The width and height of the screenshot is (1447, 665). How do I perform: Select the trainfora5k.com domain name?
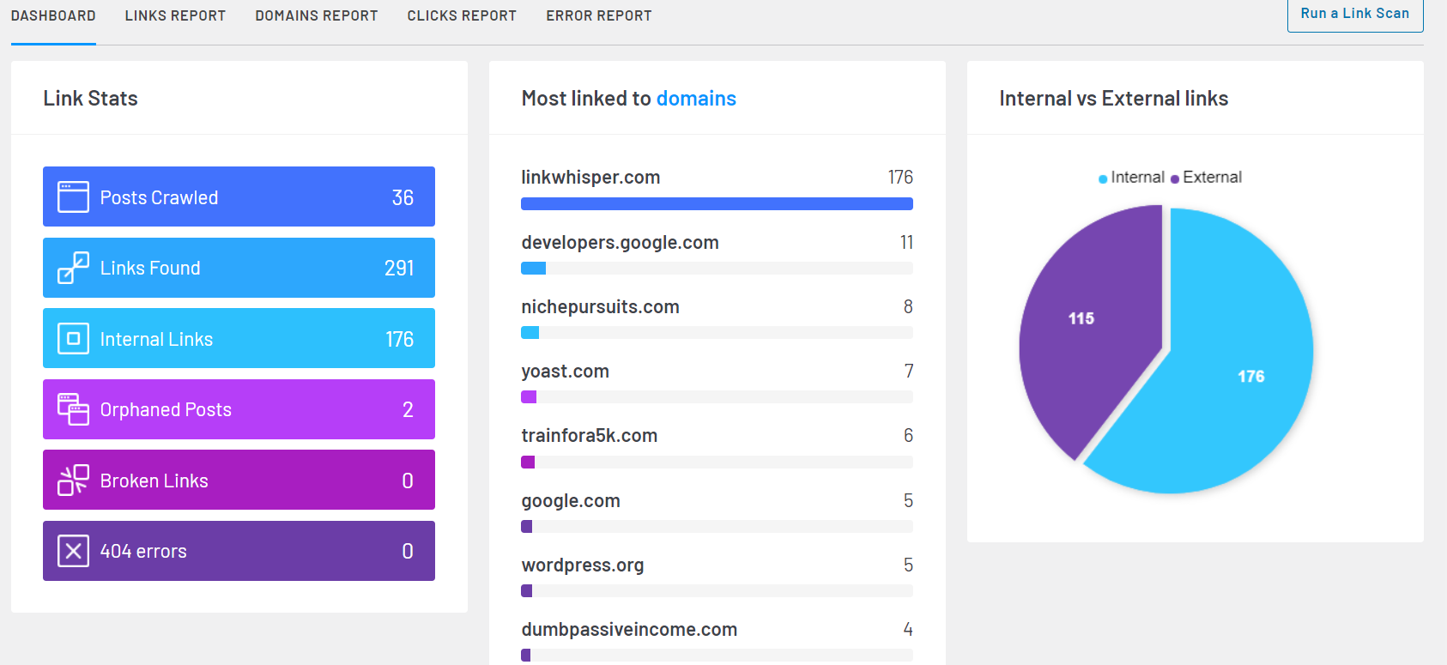[589, 435]
